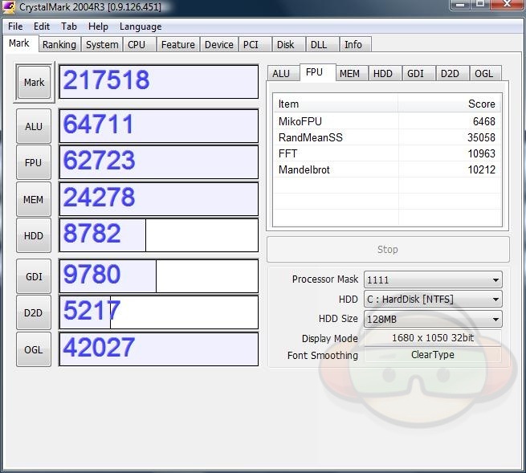Screen dimensions: 526x473
Task: Launch the OGL benchmark button
Action: [x=34, y=349]
